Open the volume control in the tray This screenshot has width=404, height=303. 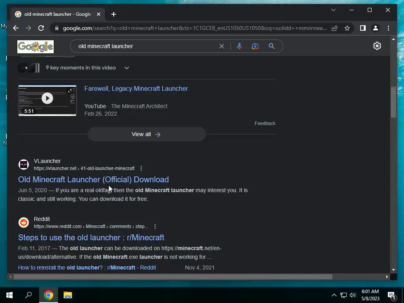coord(353,295)
